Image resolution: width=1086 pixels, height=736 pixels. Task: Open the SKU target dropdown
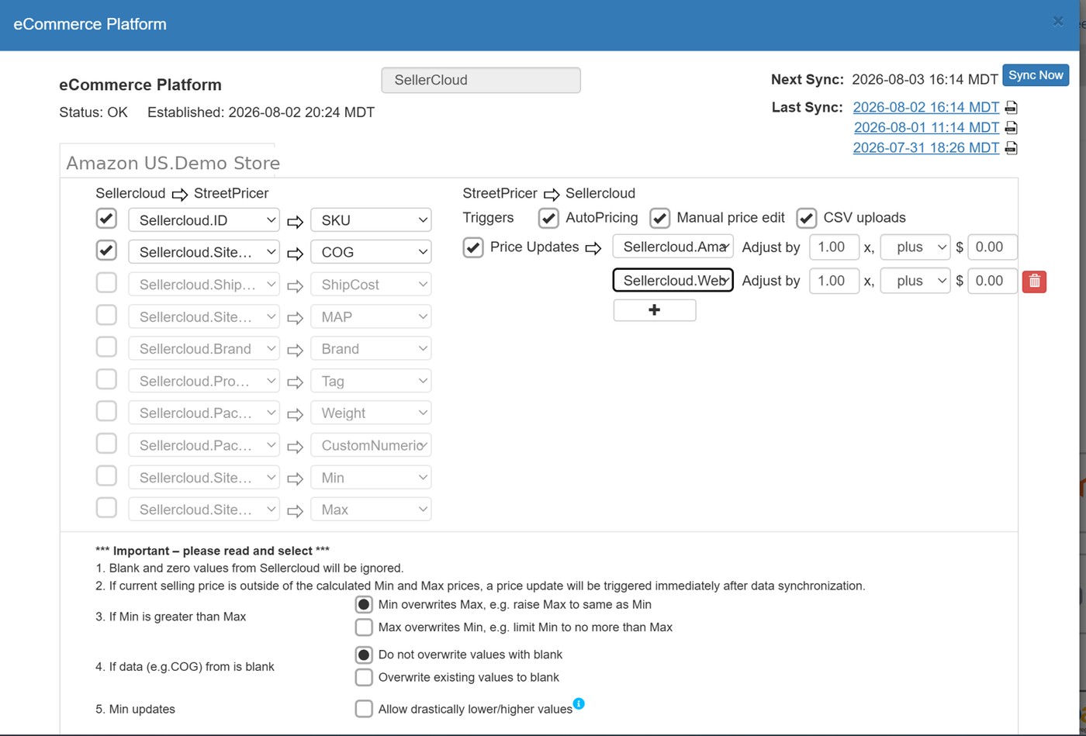pos(371,220)
